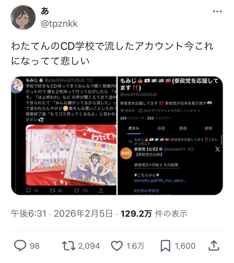This screenshot has height=263, width=234.
Task: Open the left embedded CD tweet image
Action: point(64,136)
